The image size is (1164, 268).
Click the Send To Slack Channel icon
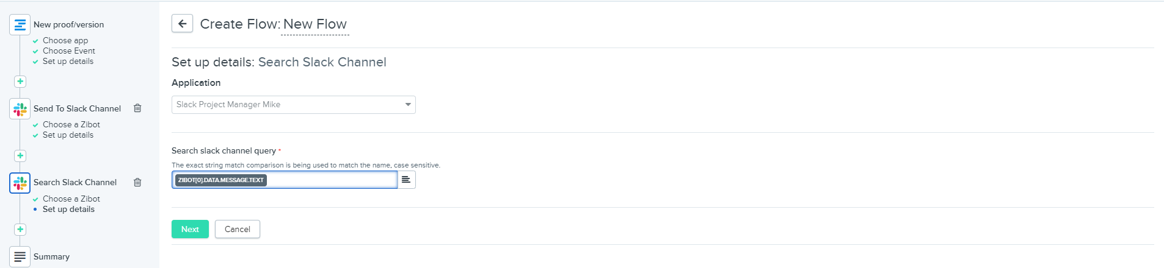click(x=20, y=109)
